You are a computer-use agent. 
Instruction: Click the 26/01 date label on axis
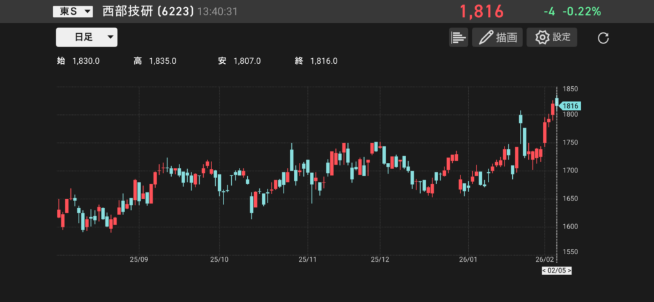point(468,260)
